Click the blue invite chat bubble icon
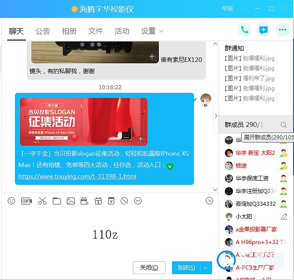The image size is (294, 280). click(x=264, y=30)
